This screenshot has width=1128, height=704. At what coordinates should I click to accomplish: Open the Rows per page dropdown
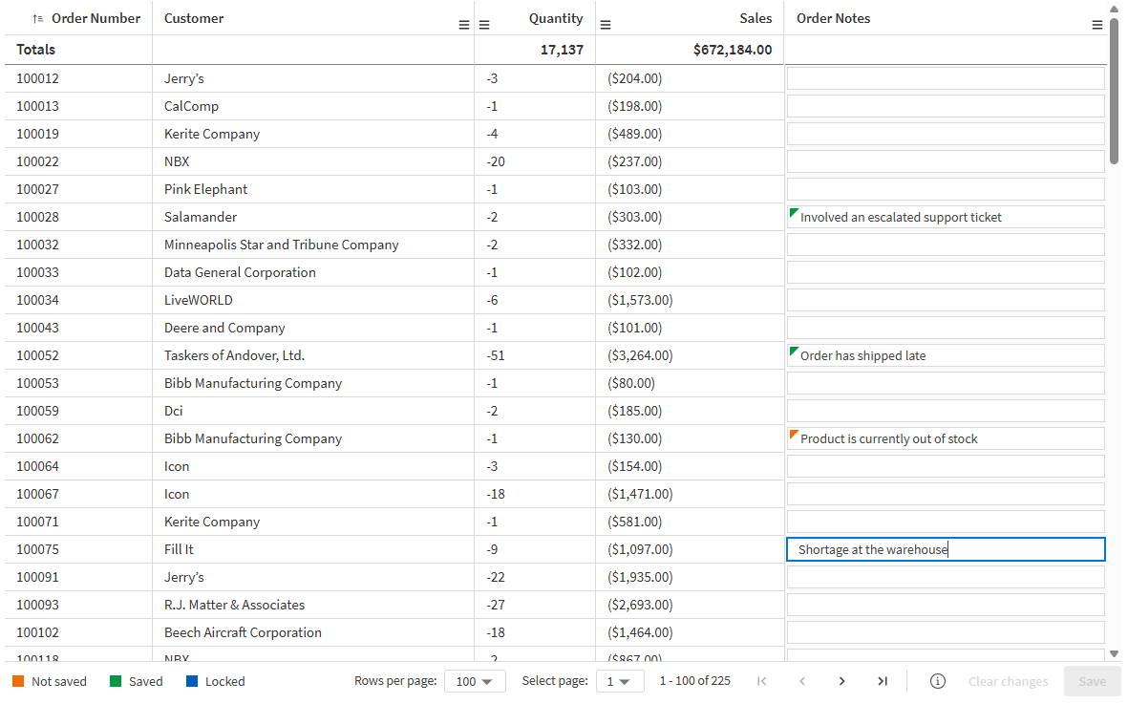pyautogui.click(x=475, y=681)
